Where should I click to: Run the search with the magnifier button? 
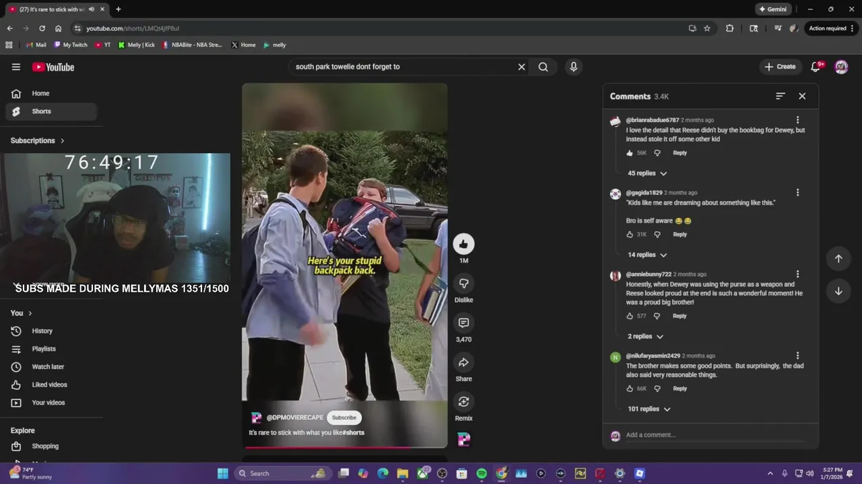coord(543,67)
